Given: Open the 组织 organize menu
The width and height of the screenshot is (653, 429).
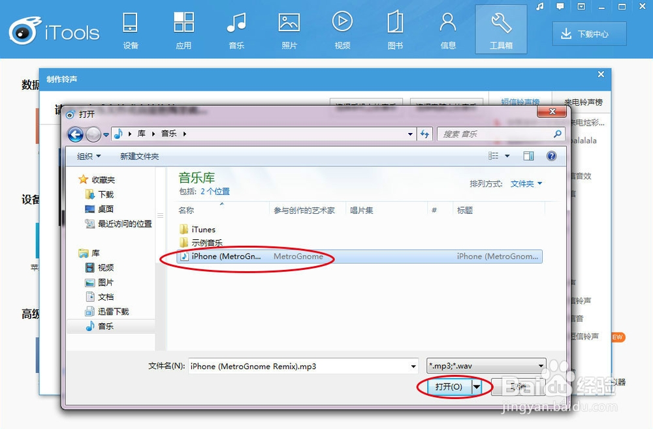Looking at the screenshot, I should (x=89, y=156).
